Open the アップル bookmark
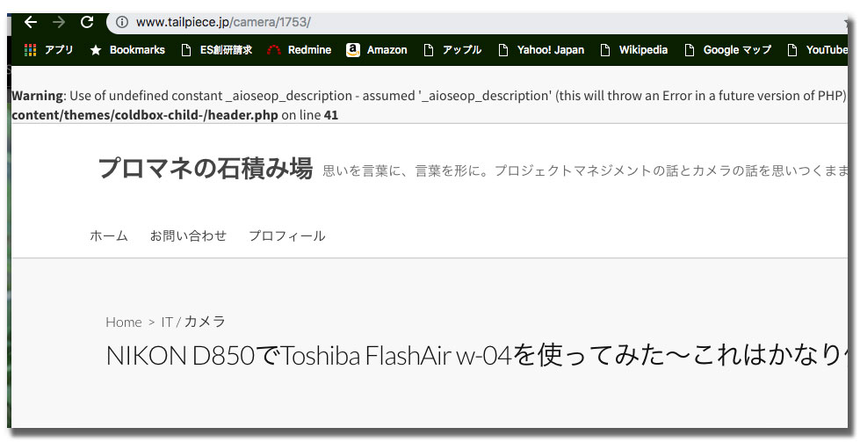 pos(452,50)
